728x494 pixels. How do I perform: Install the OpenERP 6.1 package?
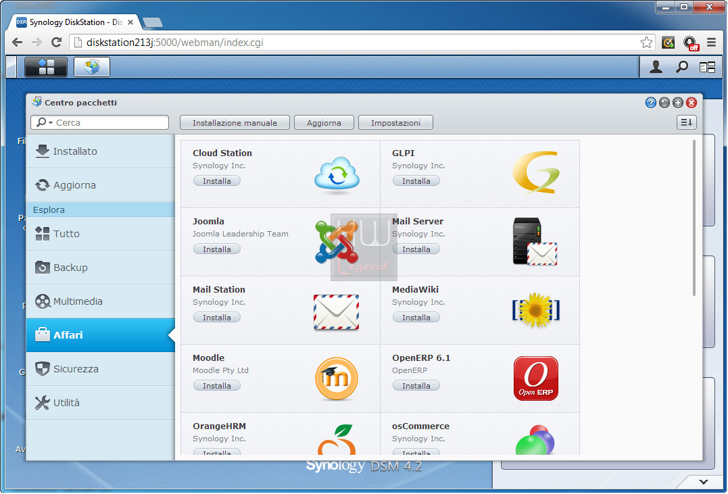coord(416,386)
